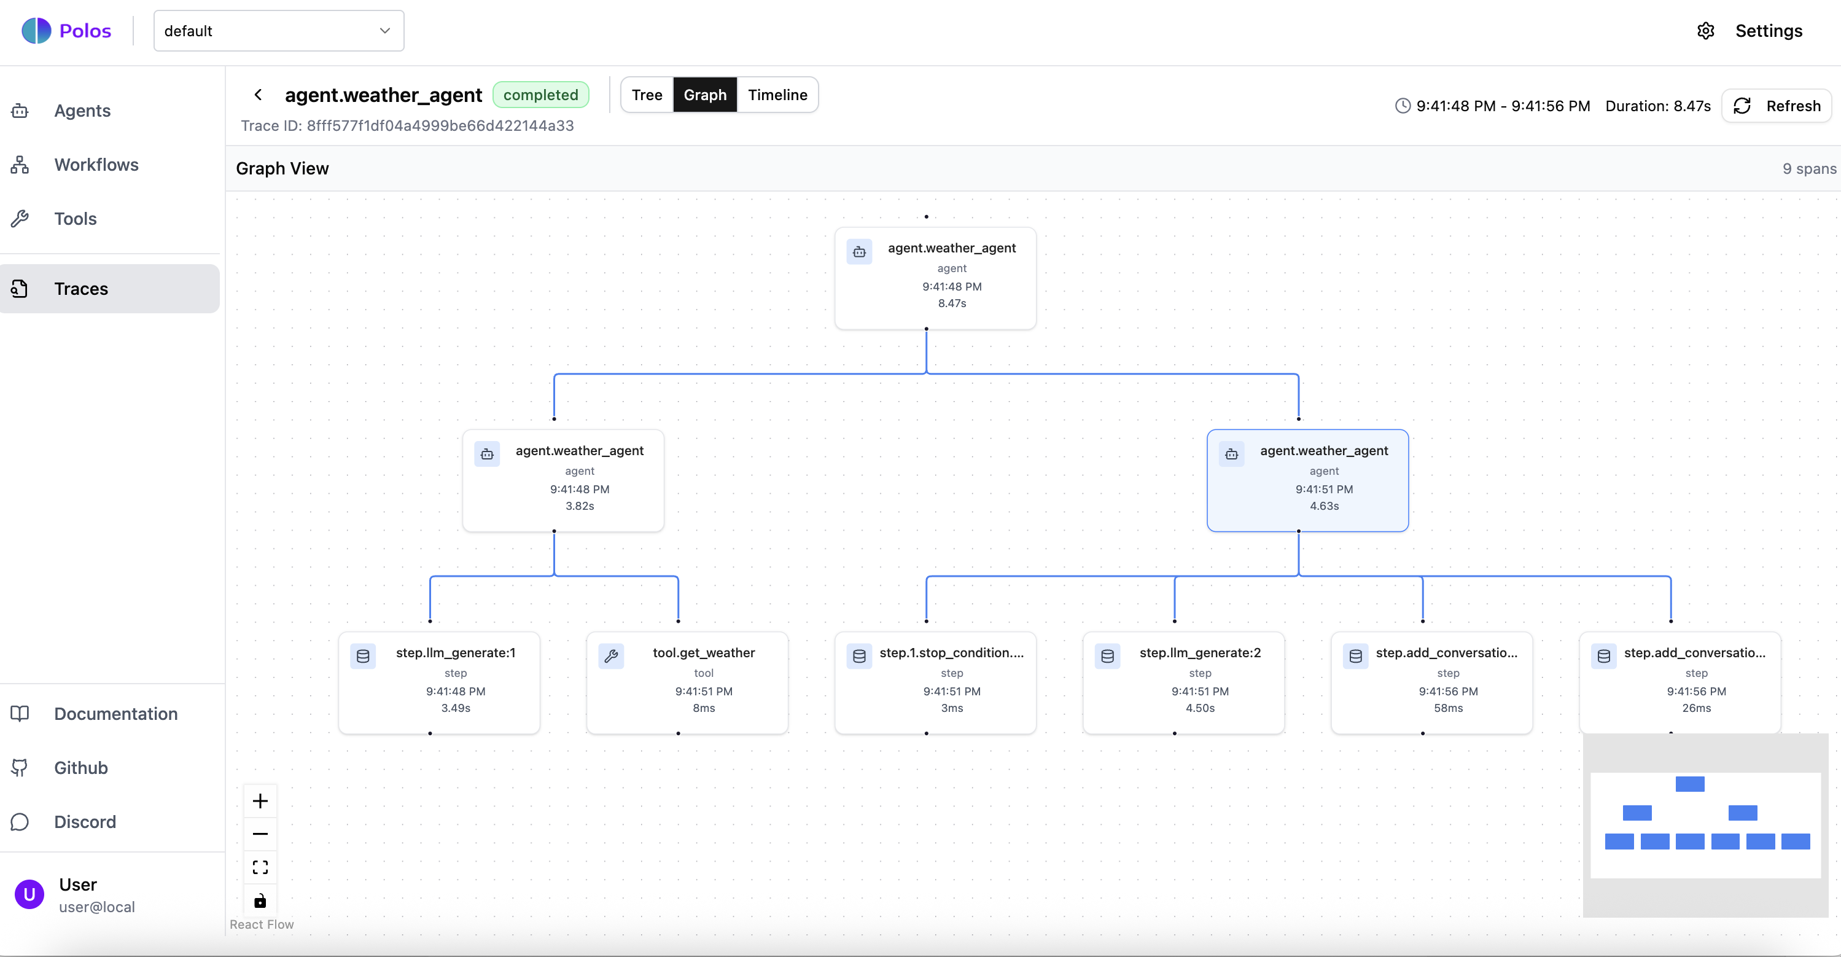Zoom out with the minus control
The width and height of the screenshot is (1841, 957).
[260, 834]
